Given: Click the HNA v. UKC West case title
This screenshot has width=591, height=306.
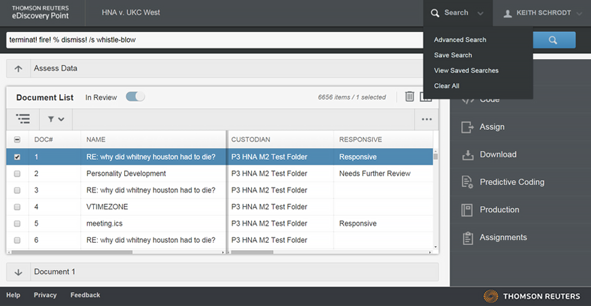Looking at the screenshot, I should 131,13.
